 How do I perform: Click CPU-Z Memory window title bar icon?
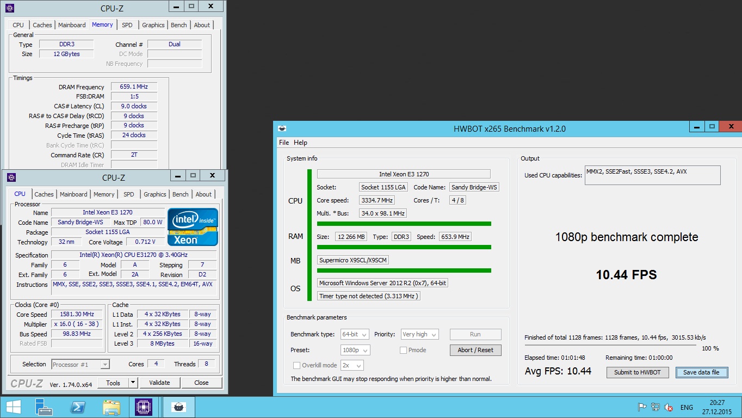click(x=10, y=8)
